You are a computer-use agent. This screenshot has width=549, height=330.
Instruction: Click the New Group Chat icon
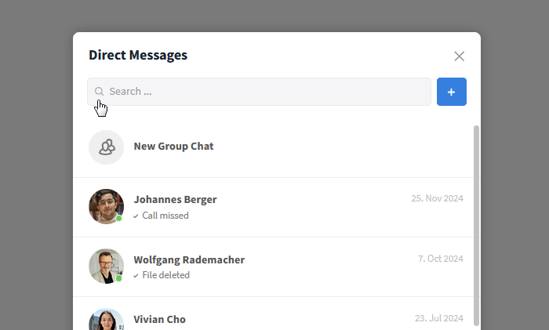[106, 147]
